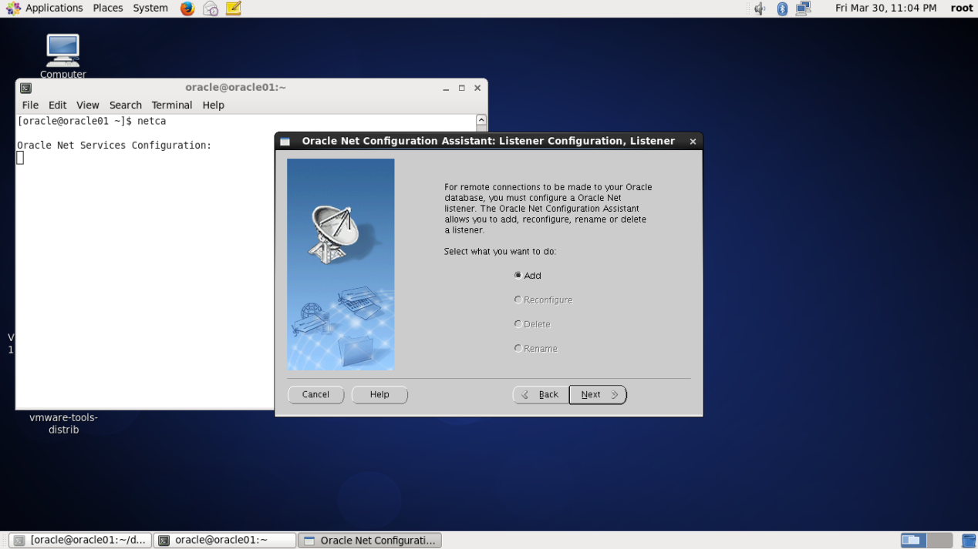Click the terminal window title icon
The image size is (978, 549).
pyautogui.click(x=25, y=88)
